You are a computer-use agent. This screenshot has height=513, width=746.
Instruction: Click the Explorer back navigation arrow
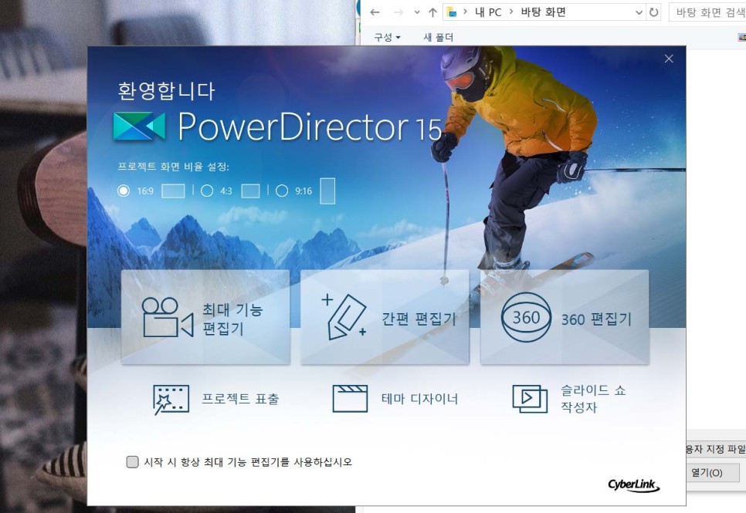click(x=373, y=12)
